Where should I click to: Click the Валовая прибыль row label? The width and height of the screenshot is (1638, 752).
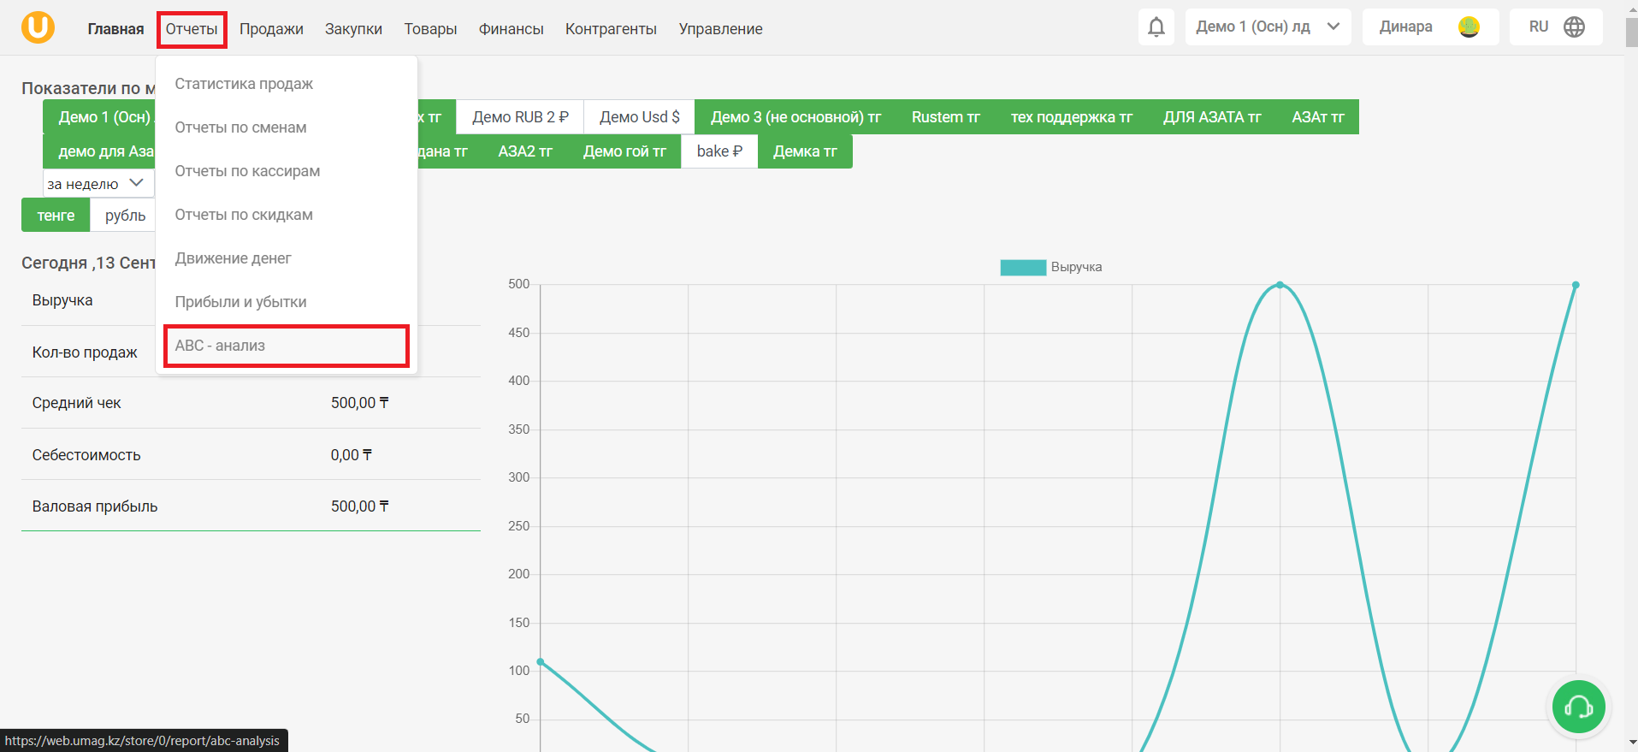pos(95,506)
